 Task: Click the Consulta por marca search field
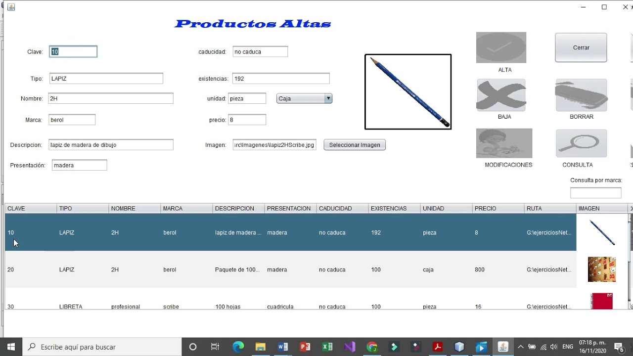(595, 193)
